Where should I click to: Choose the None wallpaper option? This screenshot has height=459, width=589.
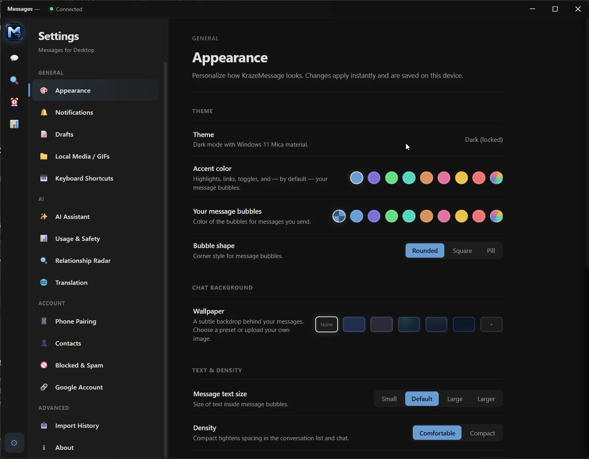point(326,324)
